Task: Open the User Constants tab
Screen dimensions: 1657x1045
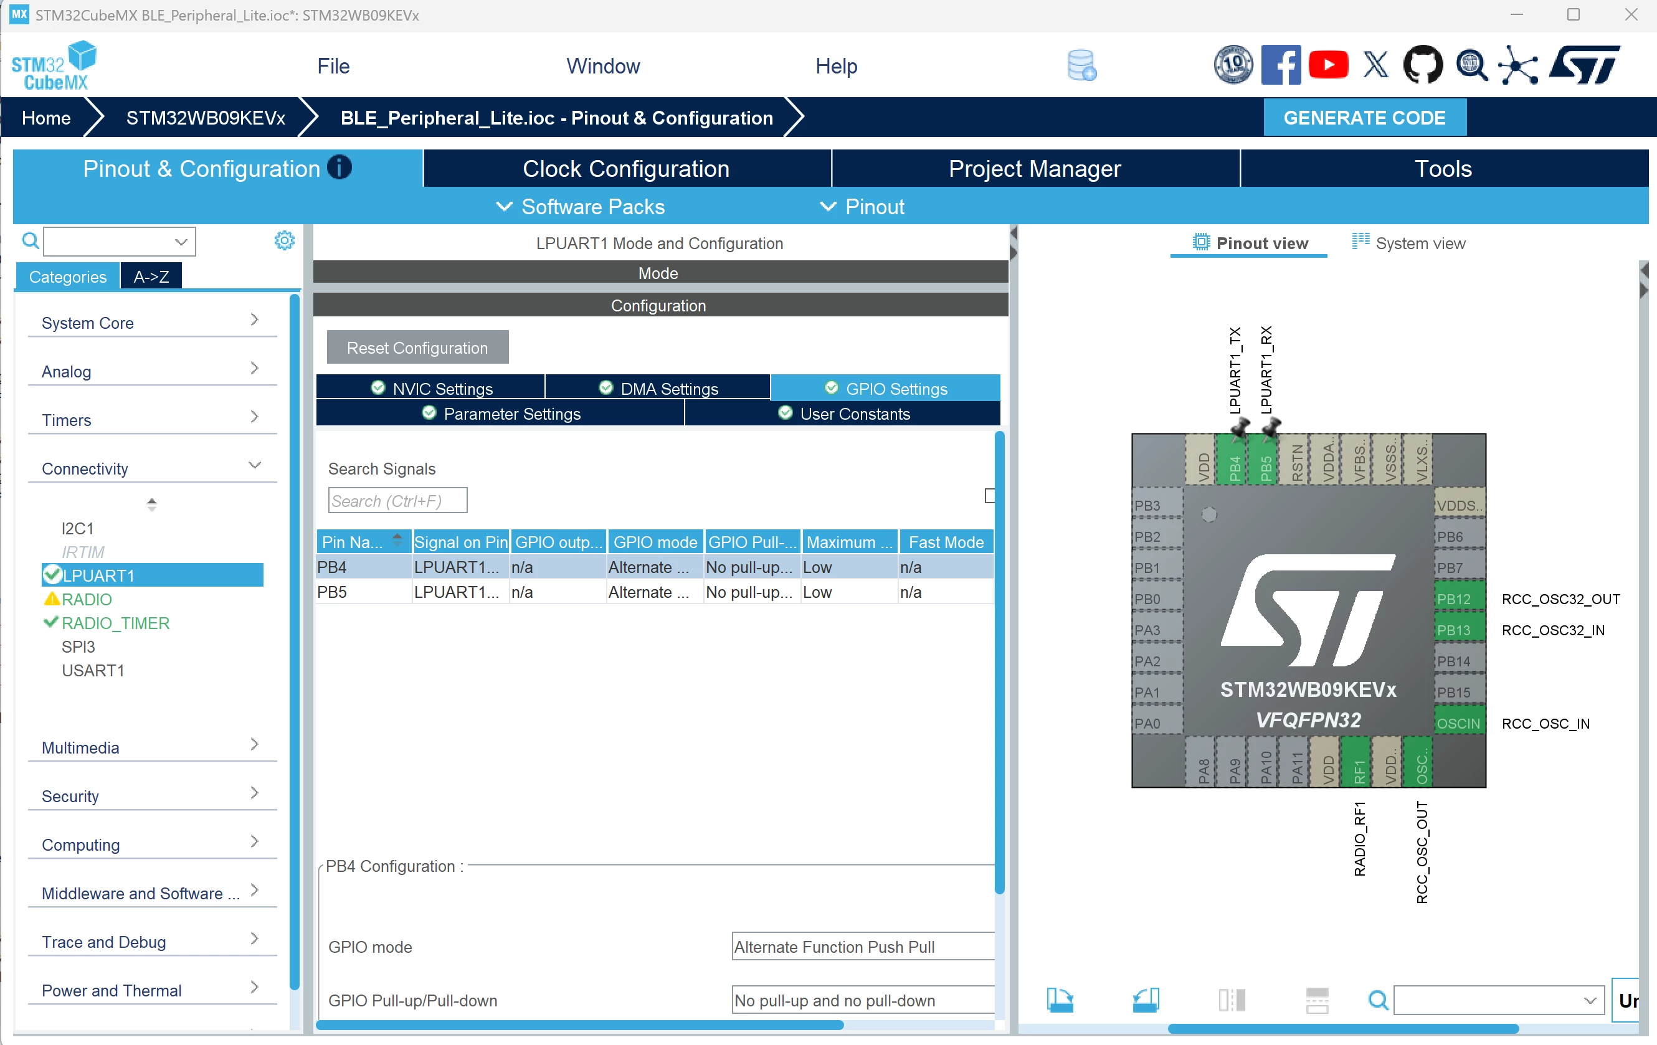Action: point(843,414)
